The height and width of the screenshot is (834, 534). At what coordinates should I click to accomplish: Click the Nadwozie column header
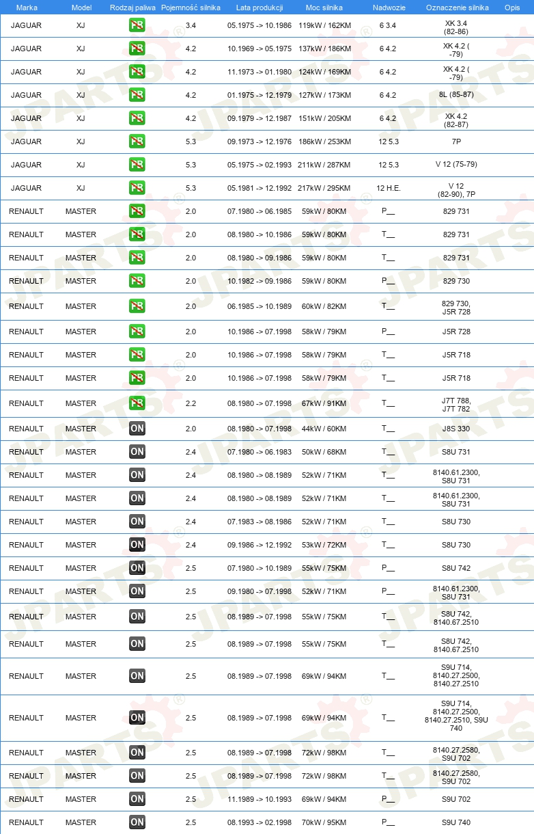(389, 8)
